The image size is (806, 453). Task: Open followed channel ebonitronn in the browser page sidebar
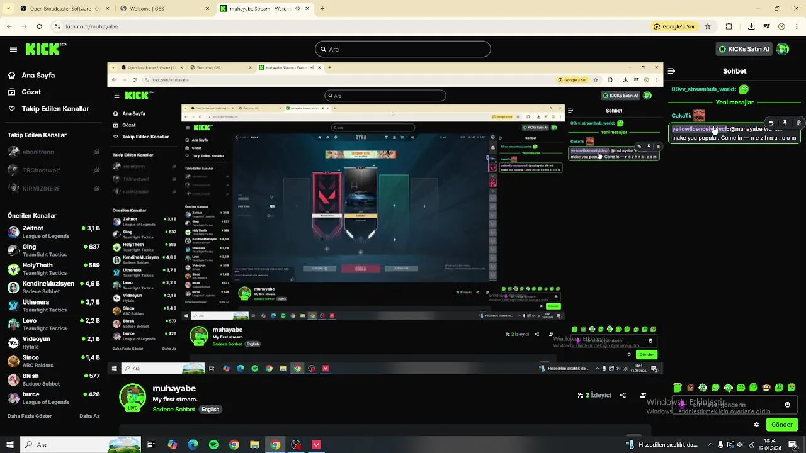[53, 152]
